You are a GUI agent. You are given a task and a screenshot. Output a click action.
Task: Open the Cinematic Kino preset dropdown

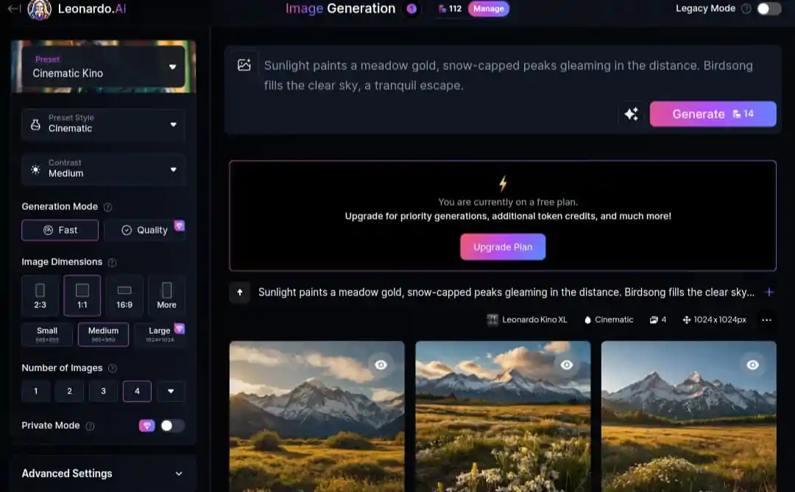coord(103,67)
